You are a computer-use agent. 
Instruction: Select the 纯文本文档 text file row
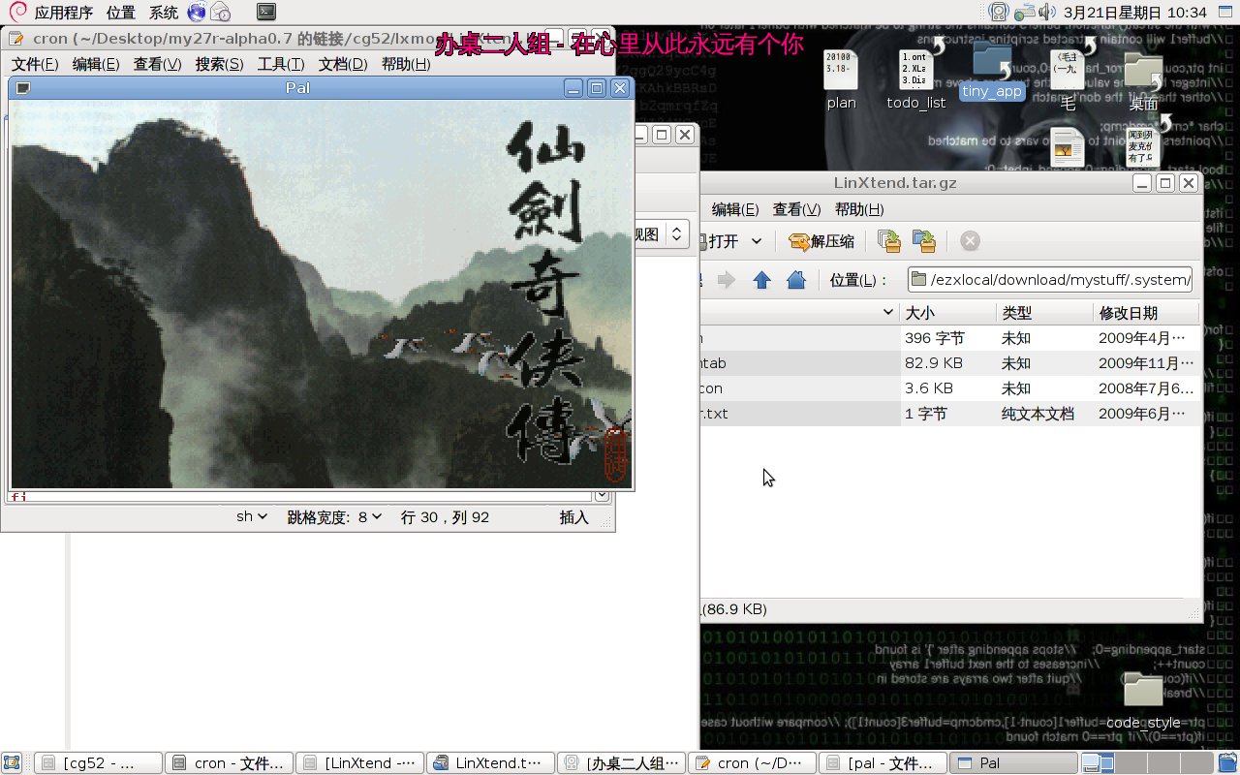(x=950, y=414)
